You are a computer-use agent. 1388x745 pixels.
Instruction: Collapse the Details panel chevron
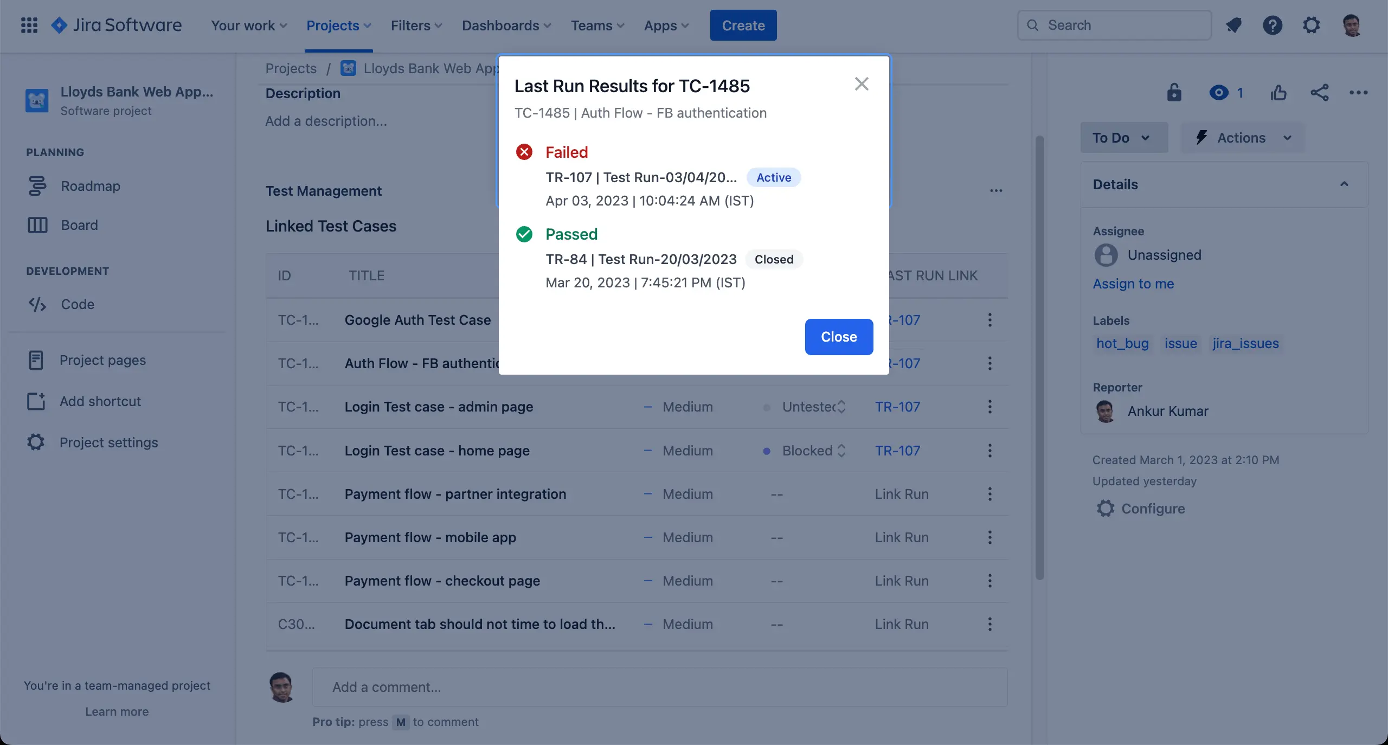click(x=1344, y=184)
